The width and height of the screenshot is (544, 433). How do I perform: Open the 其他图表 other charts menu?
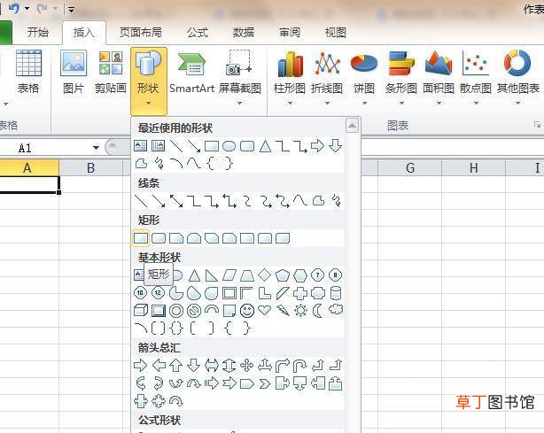517,77
